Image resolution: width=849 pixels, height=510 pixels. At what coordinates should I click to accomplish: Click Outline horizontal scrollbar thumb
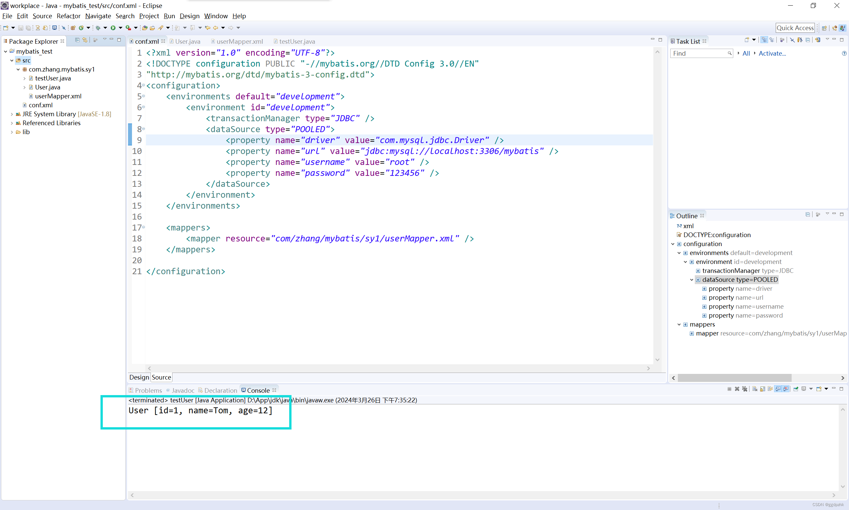[x=734, y=378]
